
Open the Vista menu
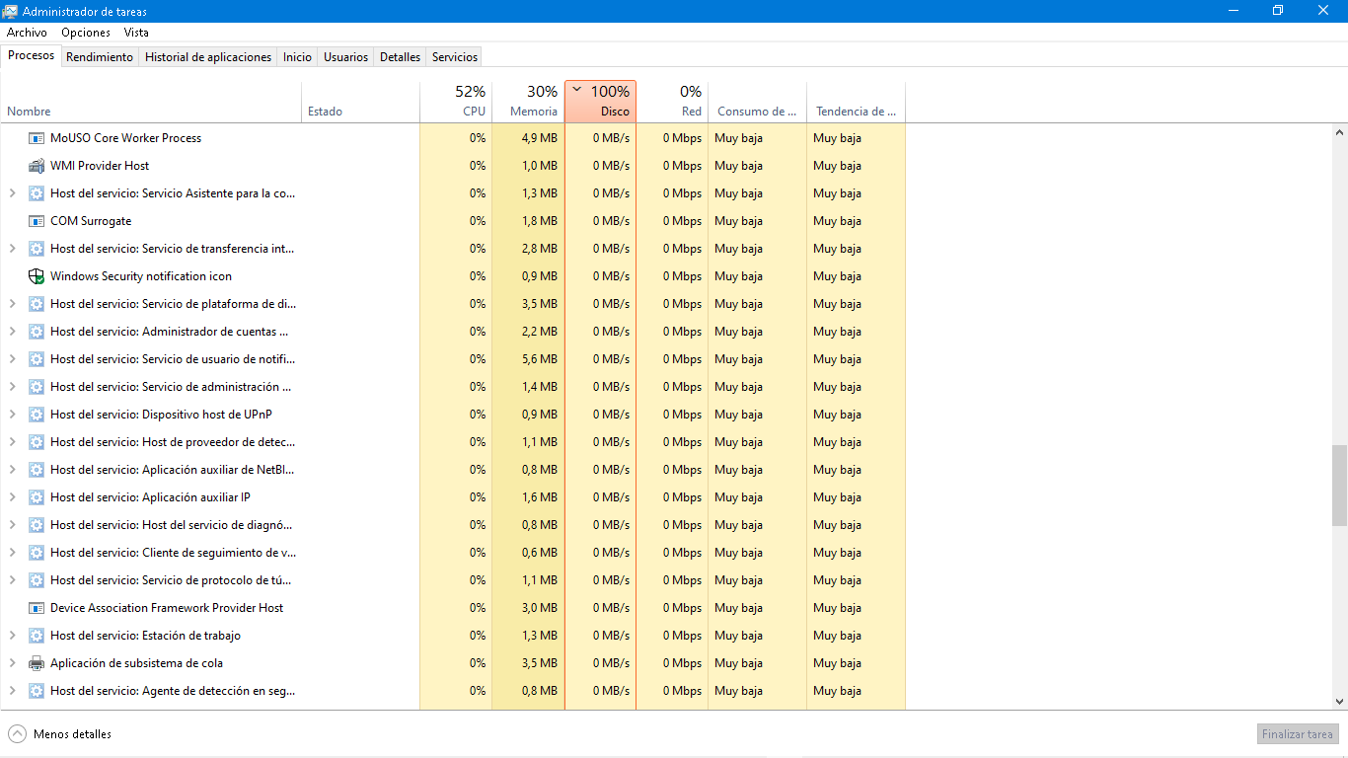point(136,33)
